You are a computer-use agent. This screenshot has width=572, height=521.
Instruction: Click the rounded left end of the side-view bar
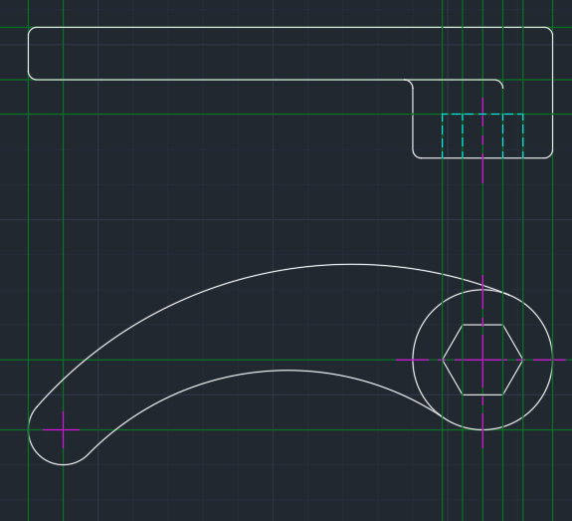[29, 54]
